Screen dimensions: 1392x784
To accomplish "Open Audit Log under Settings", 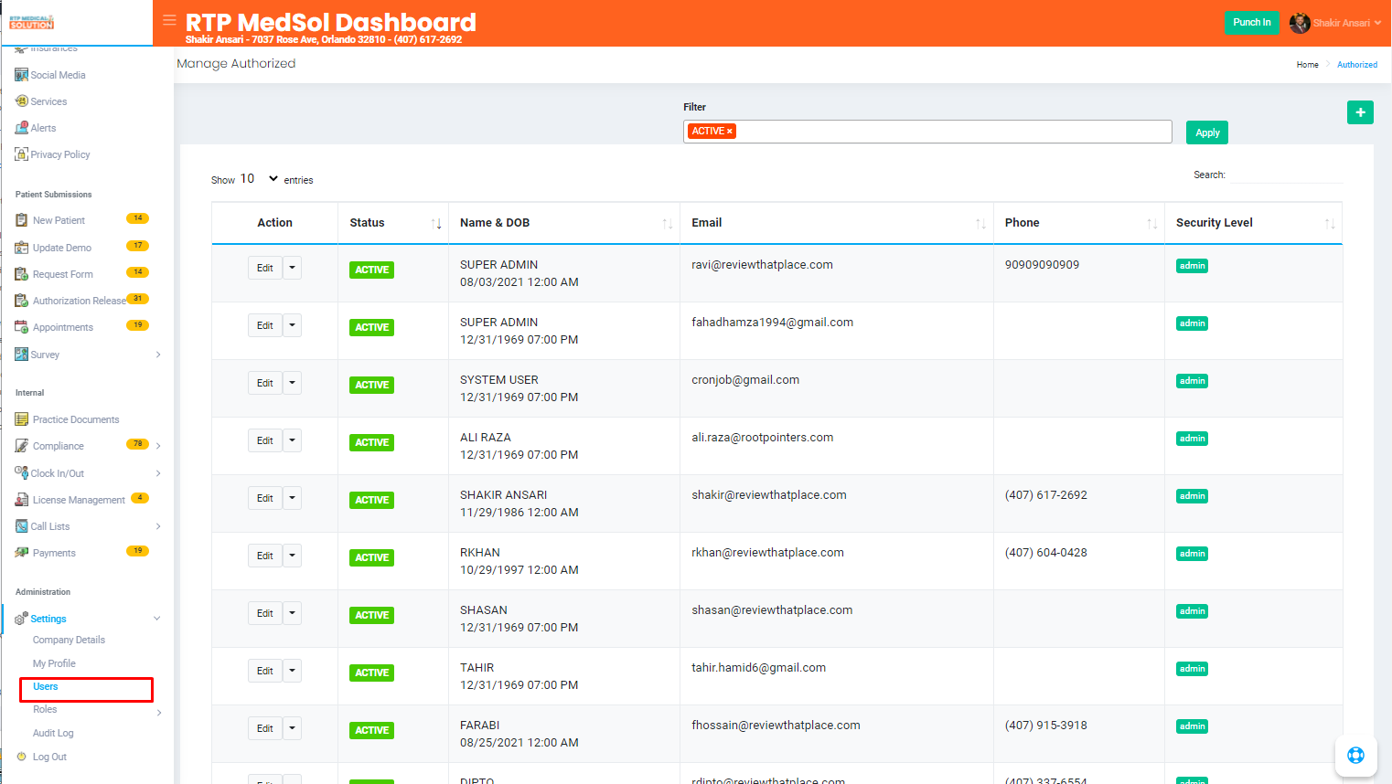I will [53, 733].
